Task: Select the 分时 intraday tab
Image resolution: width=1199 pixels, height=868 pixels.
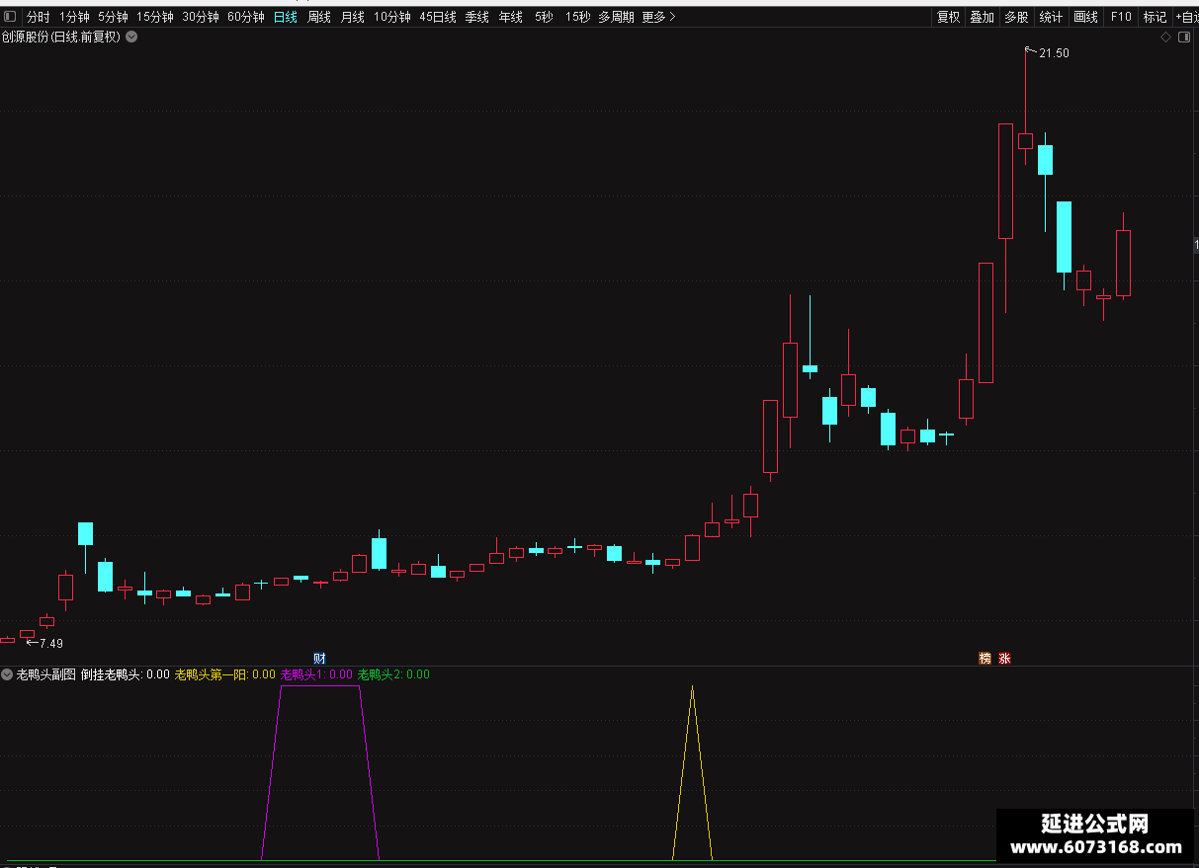Action: click(38, 17)
